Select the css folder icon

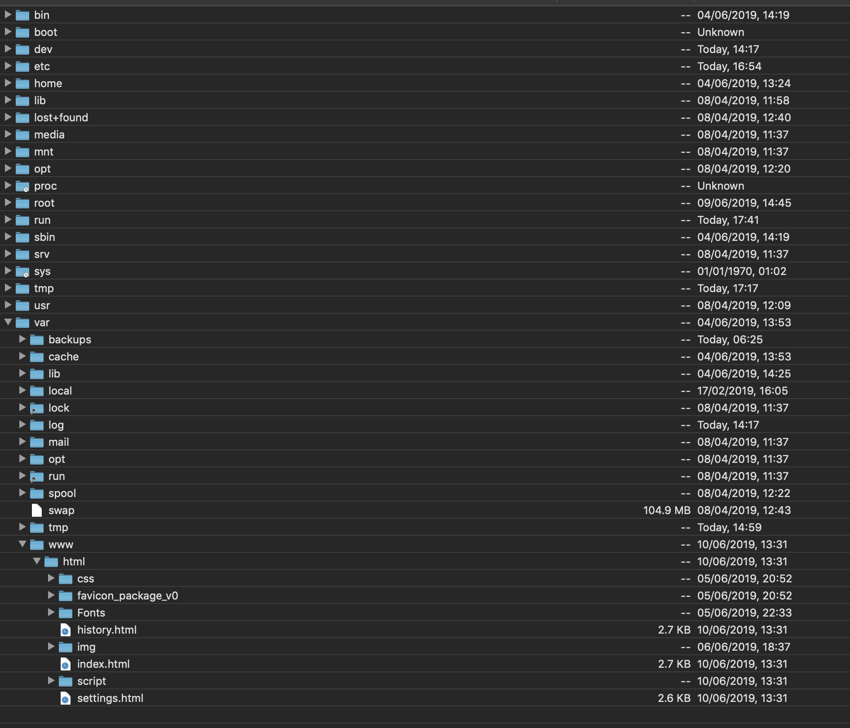[66, 579]
